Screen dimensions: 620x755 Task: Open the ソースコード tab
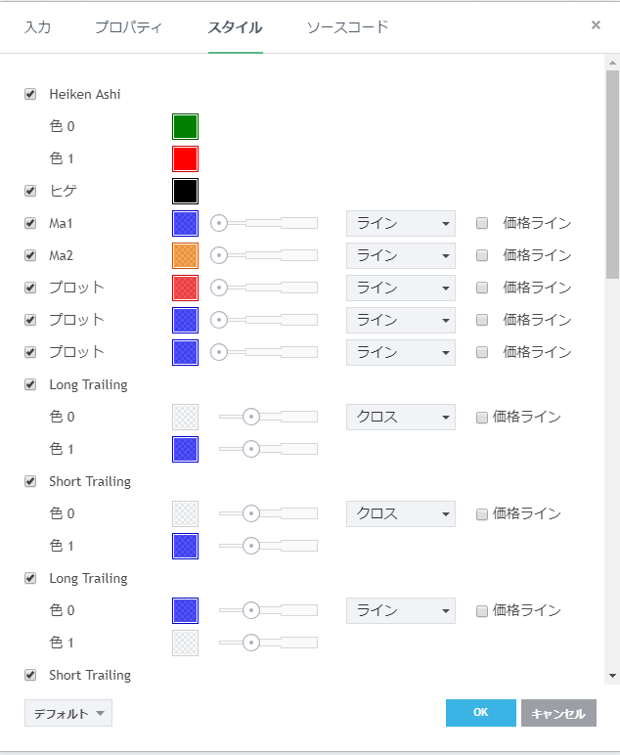347,27
